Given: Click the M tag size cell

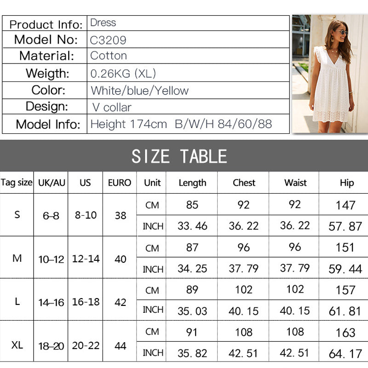Looking at the screenshot, I should (17, 258).
